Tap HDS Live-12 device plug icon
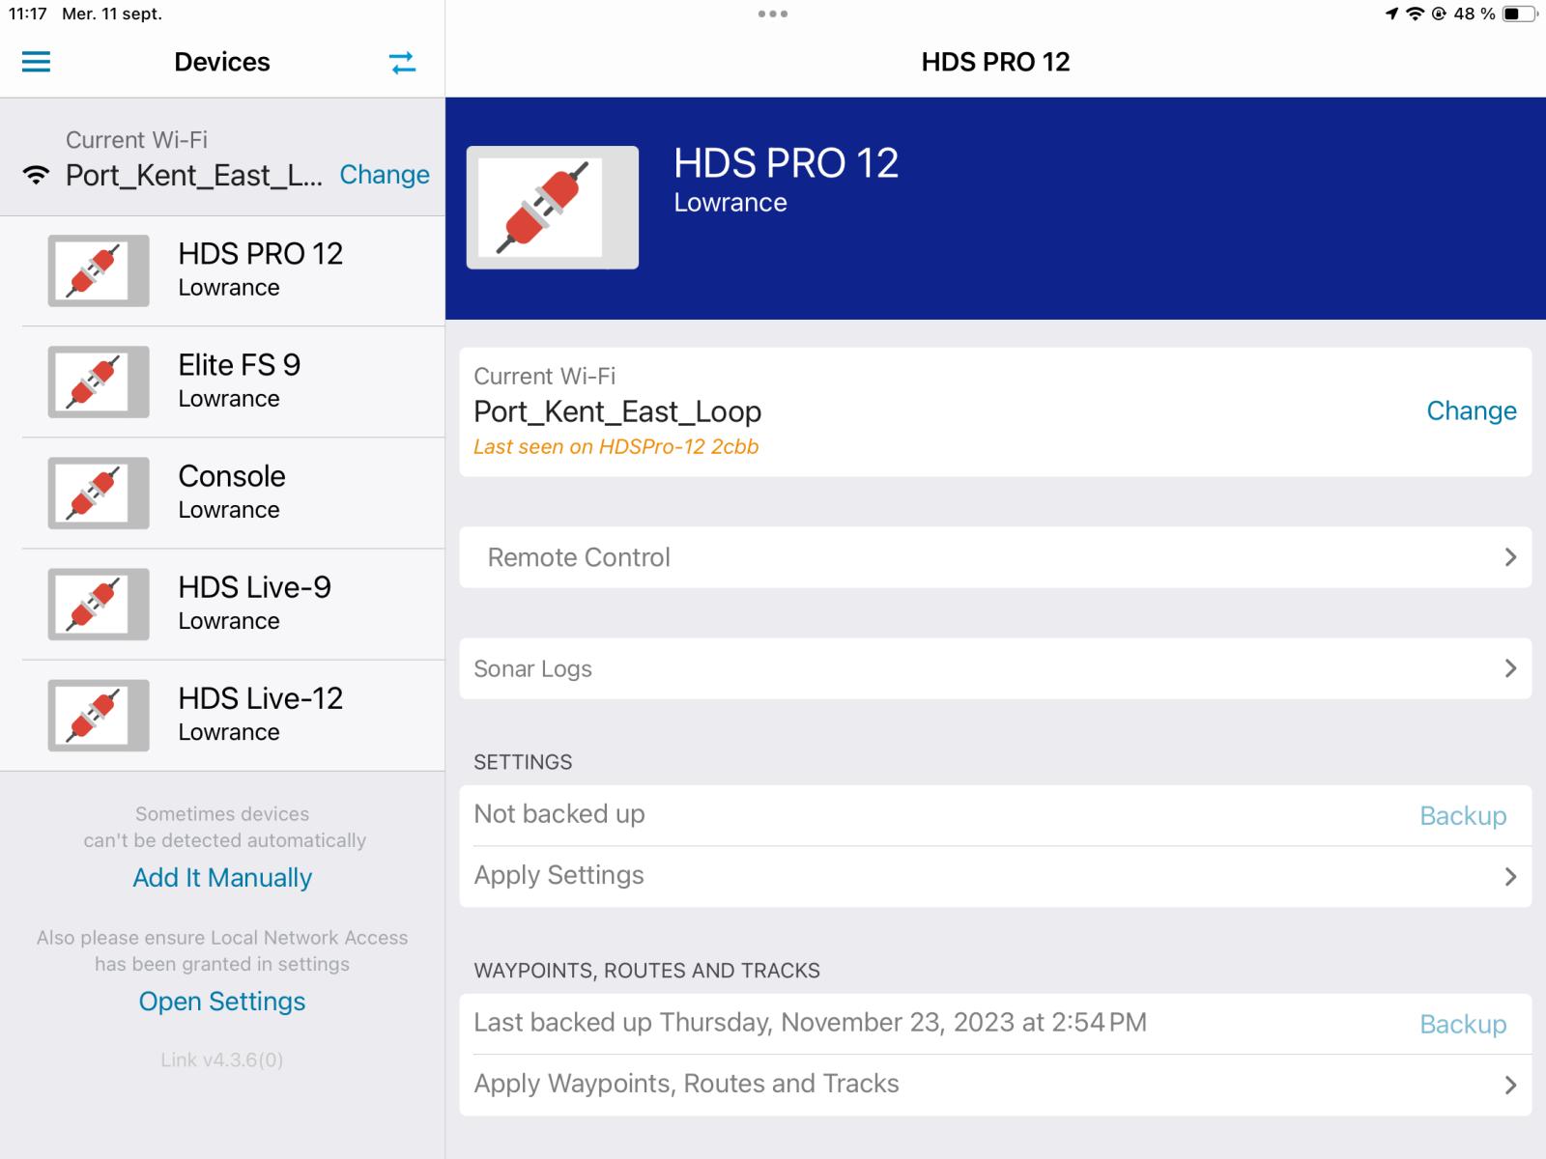The height and width of the screenshot is (1159, 1546). (x=99, y=716)
